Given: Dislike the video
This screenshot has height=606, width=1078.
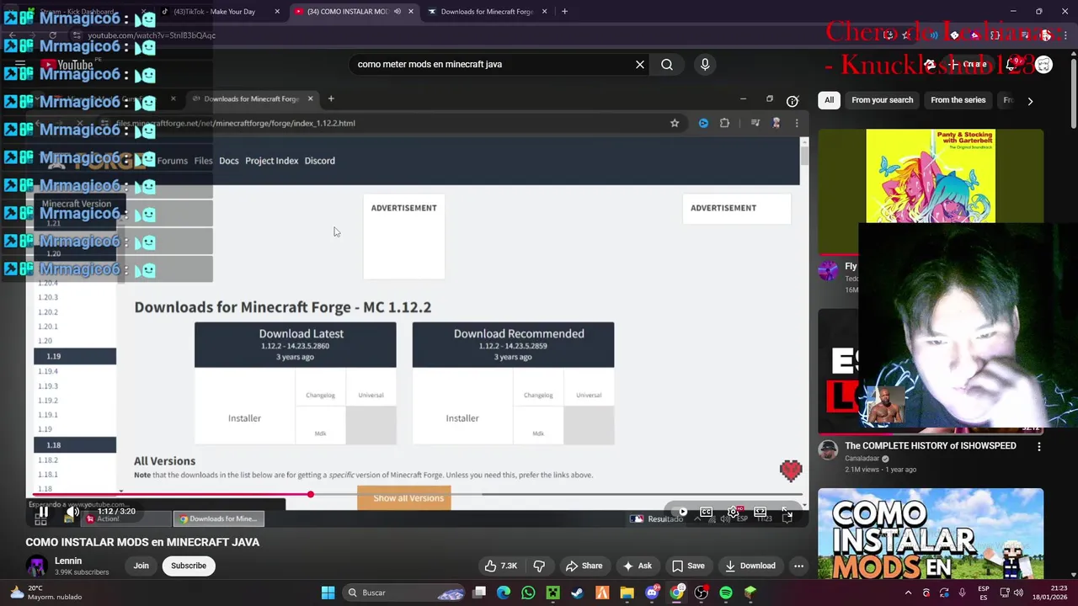Looking at the screenshot, I should [x=540, y=566].
